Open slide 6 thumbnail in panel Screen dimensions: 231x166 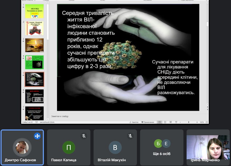[34, 96]
